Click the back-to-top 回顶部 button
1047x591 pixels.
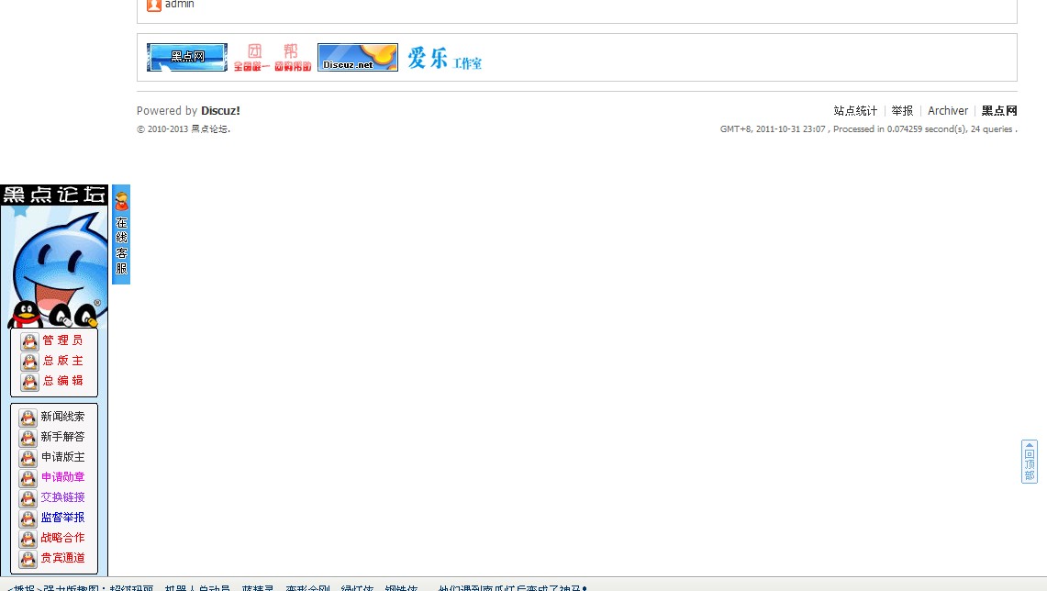pos(1029,462)
